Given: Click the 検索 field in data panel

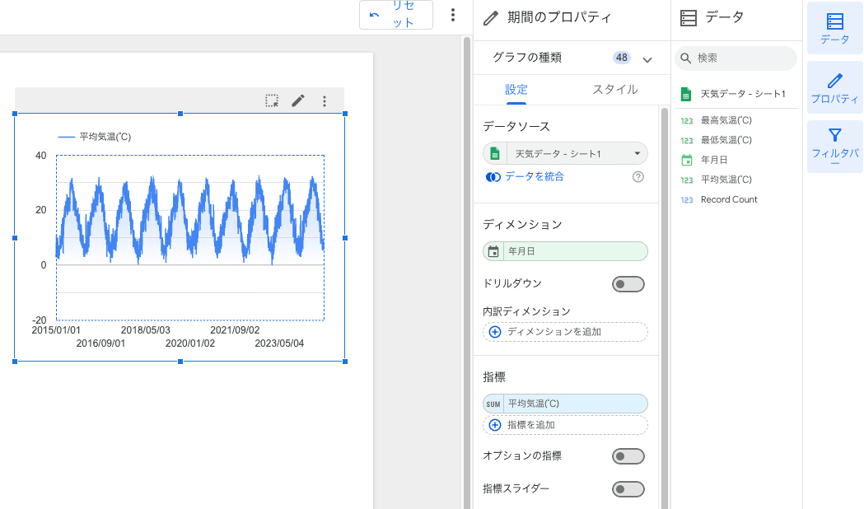Looking at the screenshot, I should (741, 58).
